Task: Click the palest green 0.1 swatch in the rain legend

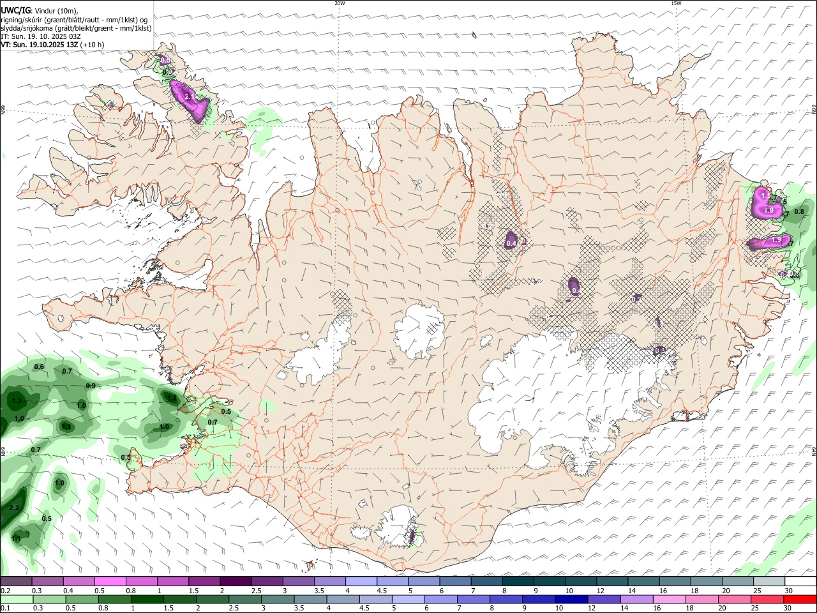Action: [x=16, y=600]
